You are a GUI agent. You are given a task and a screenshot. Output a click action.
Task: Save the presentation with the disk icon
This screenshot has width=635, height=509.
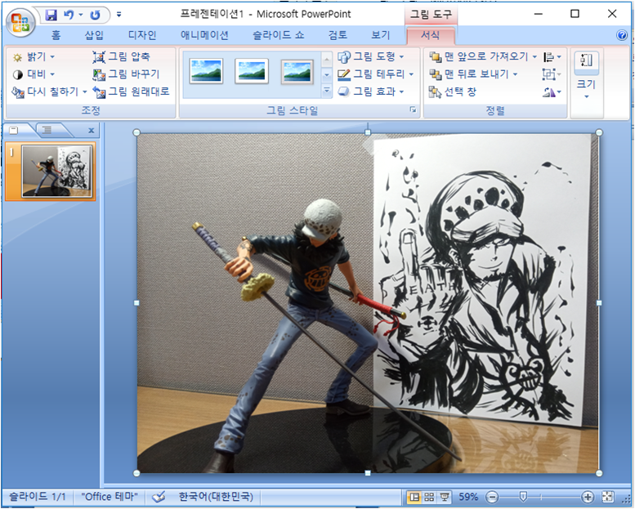[x=51, y=15]
